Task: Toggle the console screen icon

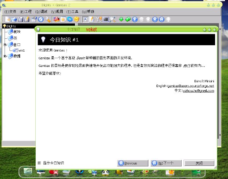Action: 106,19
